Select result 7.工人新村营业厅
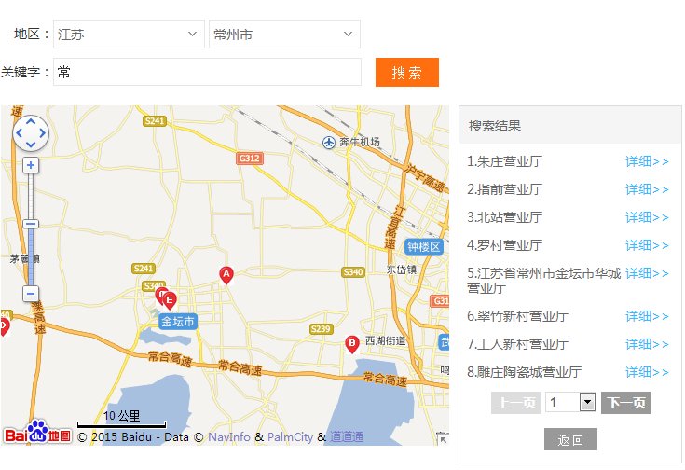The image size is (685, 470). tap(517, 344)
